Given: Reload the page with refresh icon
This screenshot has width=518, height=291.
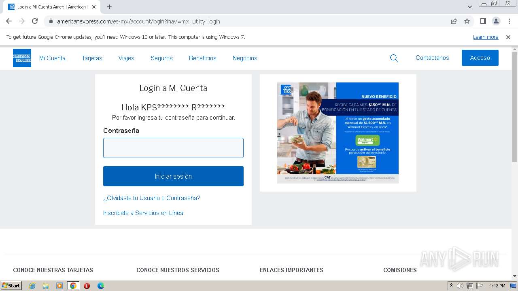Looking at the screenshot, I should point(35,21).
